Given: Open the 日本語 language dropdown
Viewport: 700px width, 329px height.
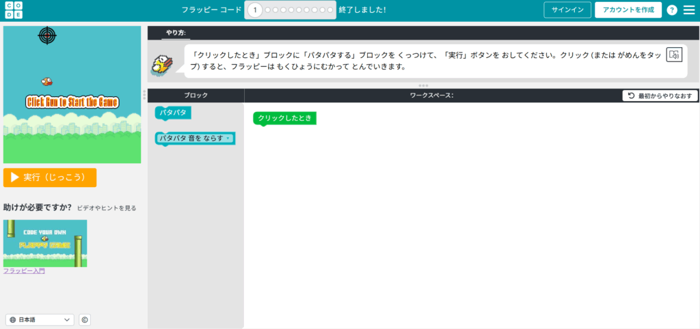Looking at the screenshot, I should (x=40, y=319).
